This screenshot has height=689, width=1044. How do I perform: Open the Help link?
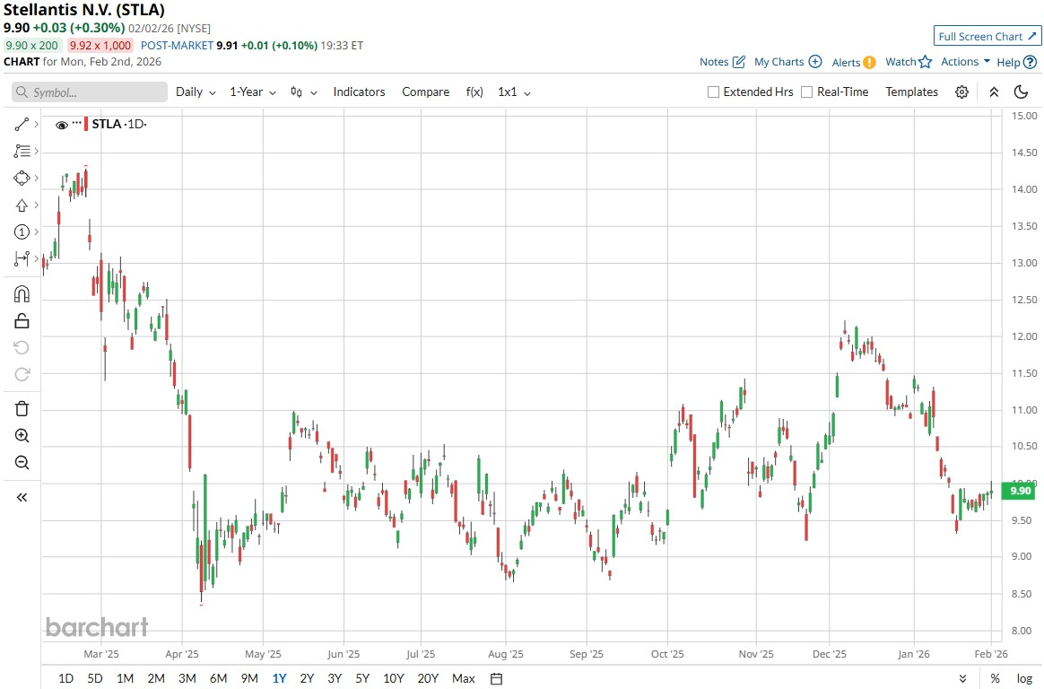(x=1017, y=62)
